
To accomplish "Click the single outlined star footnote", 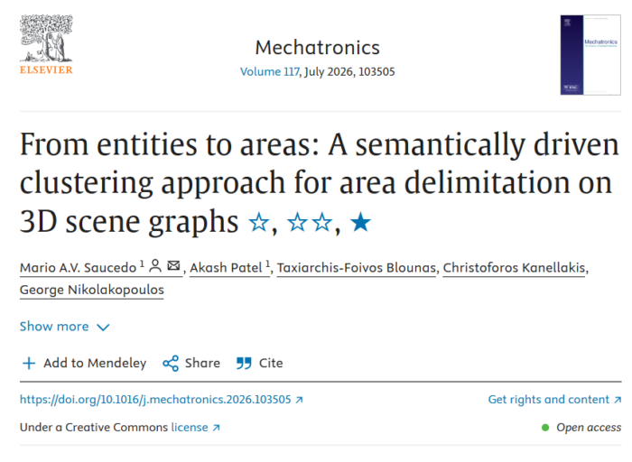I will coord(259,222).
